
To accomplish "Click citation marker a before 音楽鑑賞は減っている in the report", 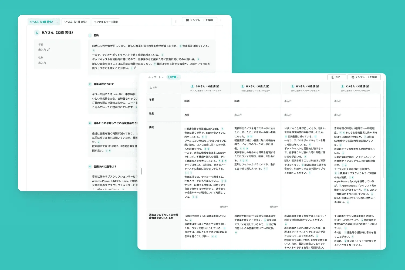I will tap(181, 46).
